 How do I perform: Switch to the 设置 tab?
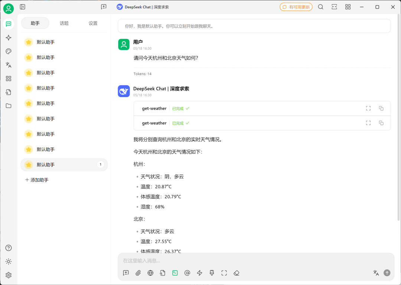(x=93, y=23)
